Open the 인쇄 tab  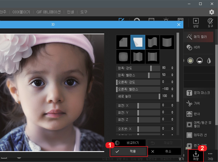(70, 12)
